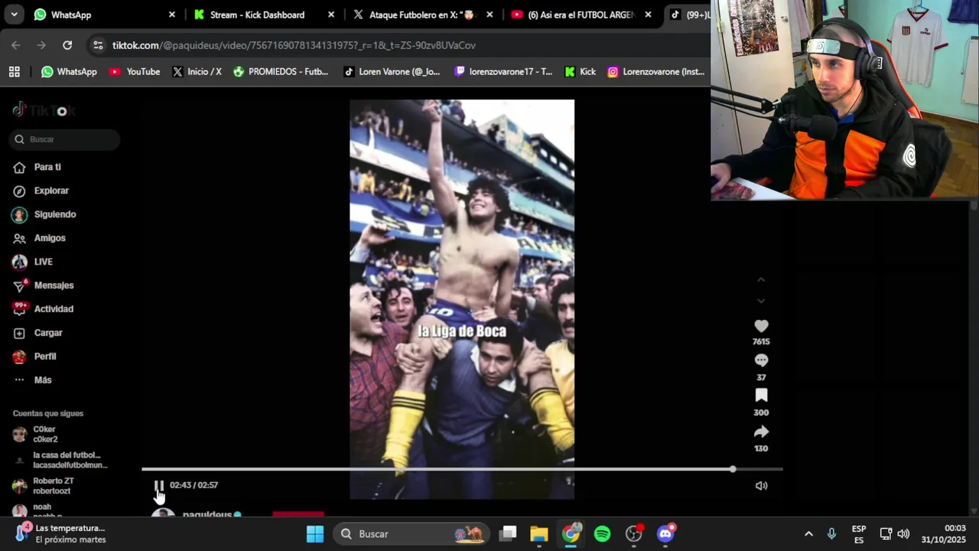
Task: Click the TikTok search field
Action: 66,139
